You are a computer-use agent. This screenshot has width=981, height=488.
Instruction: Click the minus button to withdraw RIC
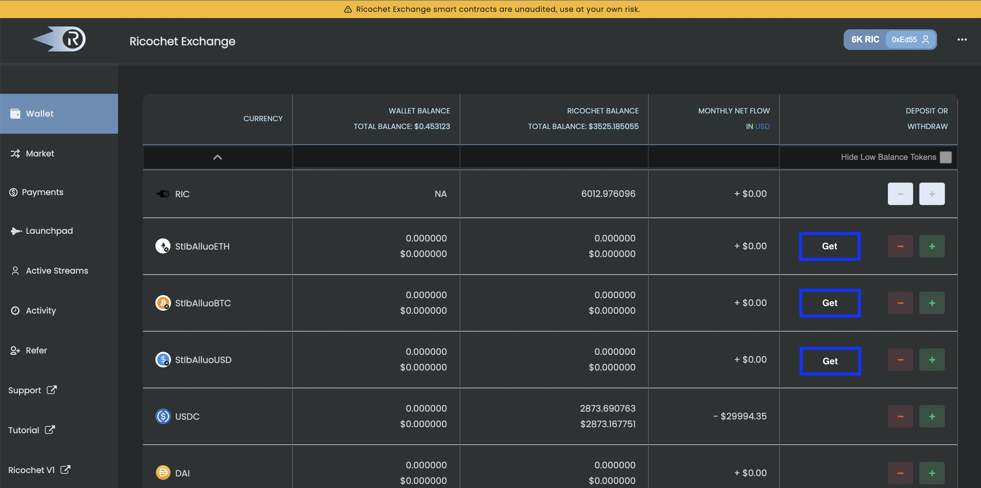tap(900, 194)
